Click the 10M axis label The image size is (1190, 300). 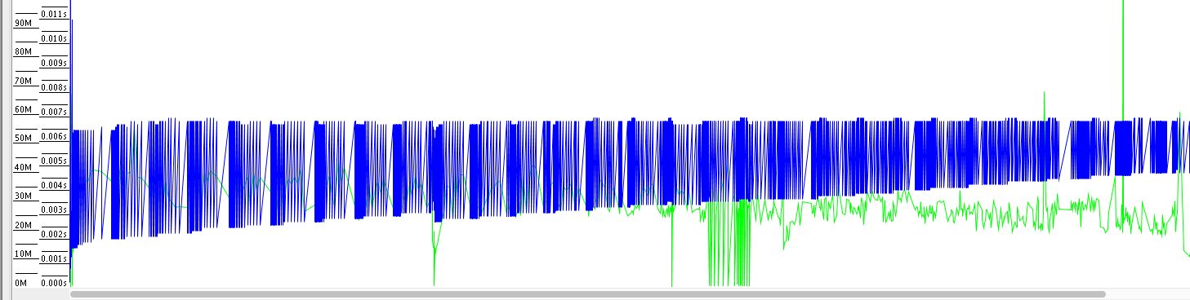coord(23,254)
